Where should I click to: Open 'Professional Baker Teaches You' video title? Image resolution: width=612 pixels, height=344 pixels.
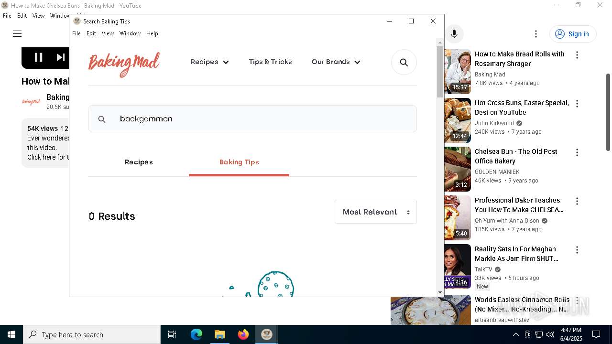tap(519, 205)
